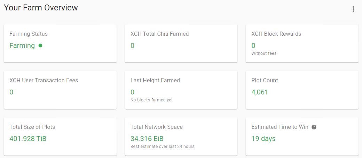Click the 'No blocks farmed yet' note
362x158 pixels.
151,100
